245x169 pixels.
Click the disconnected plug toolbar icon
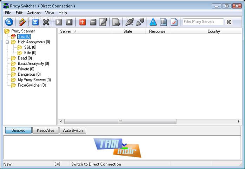[130, 22]
